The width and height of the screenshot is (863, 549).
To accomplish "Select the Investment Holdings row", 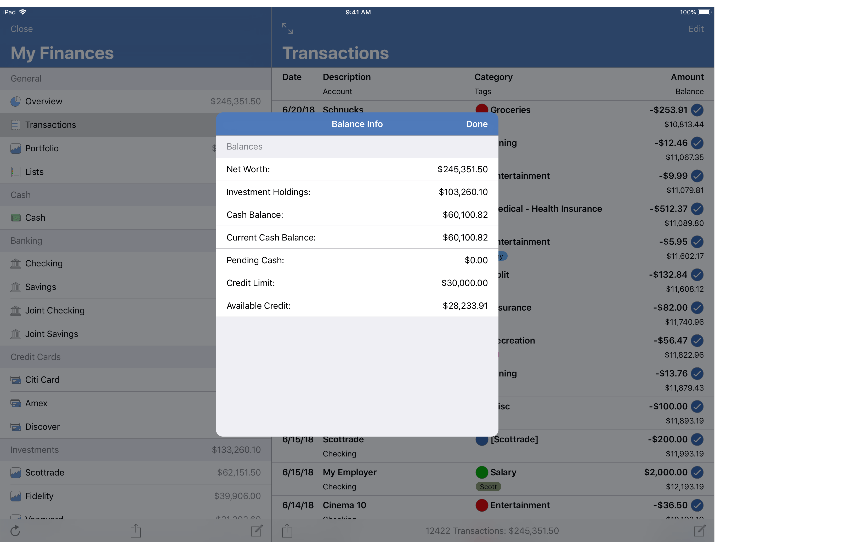I will pyautogui.click(x=357, y=192).
